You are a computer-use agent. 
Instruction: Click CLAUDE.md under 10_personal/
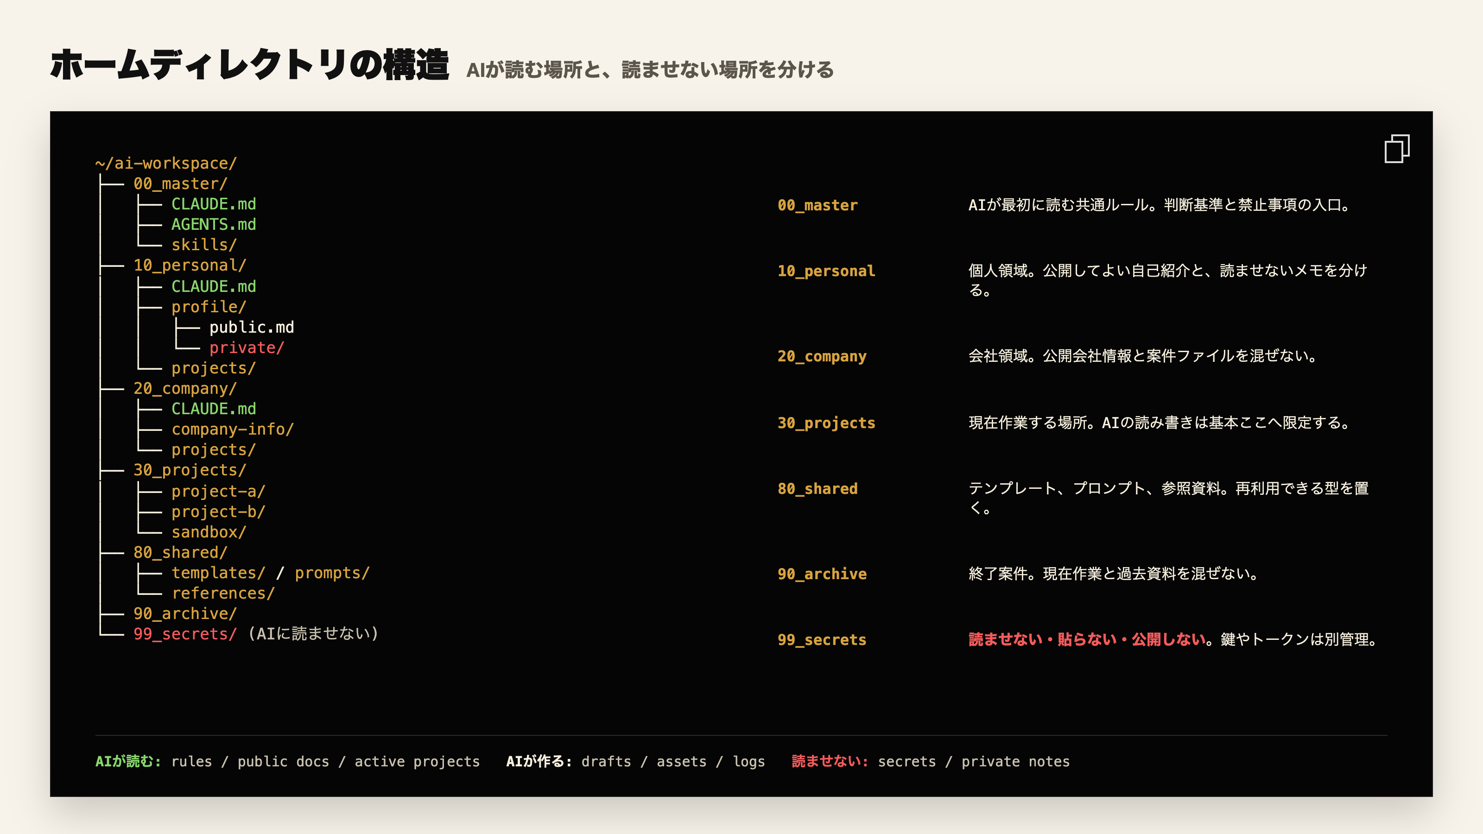click(x=214, y=286)
